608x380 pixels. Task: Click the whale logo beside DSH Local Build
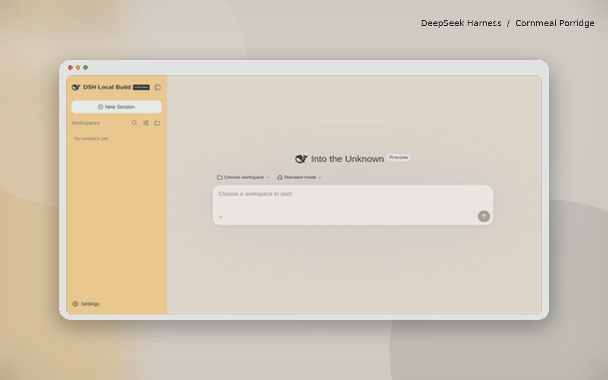point(76,87)
